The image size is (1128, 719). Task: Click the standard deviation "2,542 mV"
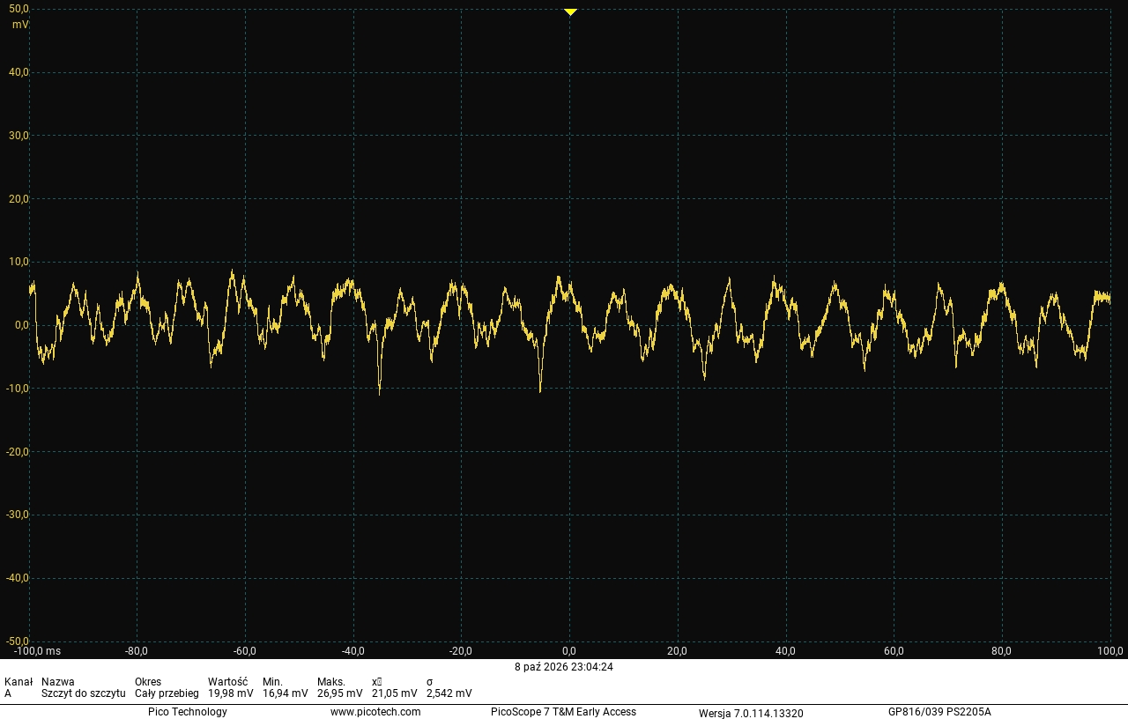click(449, 693)
